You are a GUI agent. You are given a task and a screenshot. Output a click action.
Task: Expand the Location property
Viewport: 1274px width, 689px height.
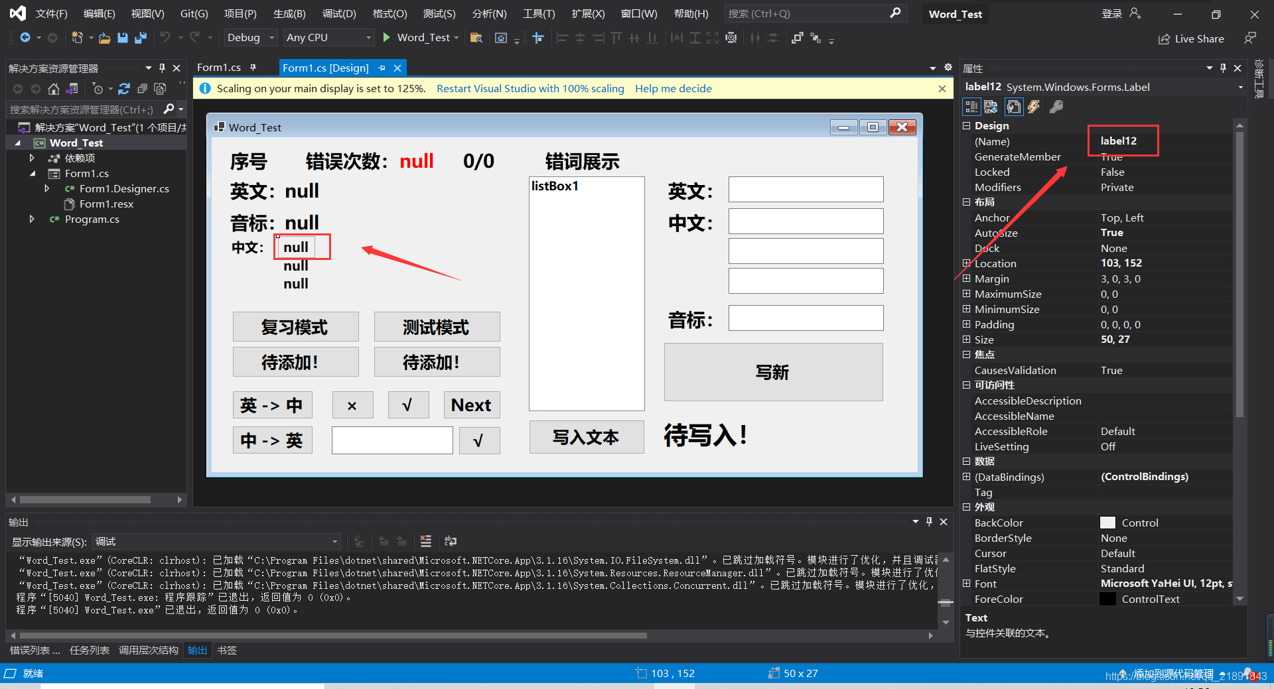click(x=966, y=263)
